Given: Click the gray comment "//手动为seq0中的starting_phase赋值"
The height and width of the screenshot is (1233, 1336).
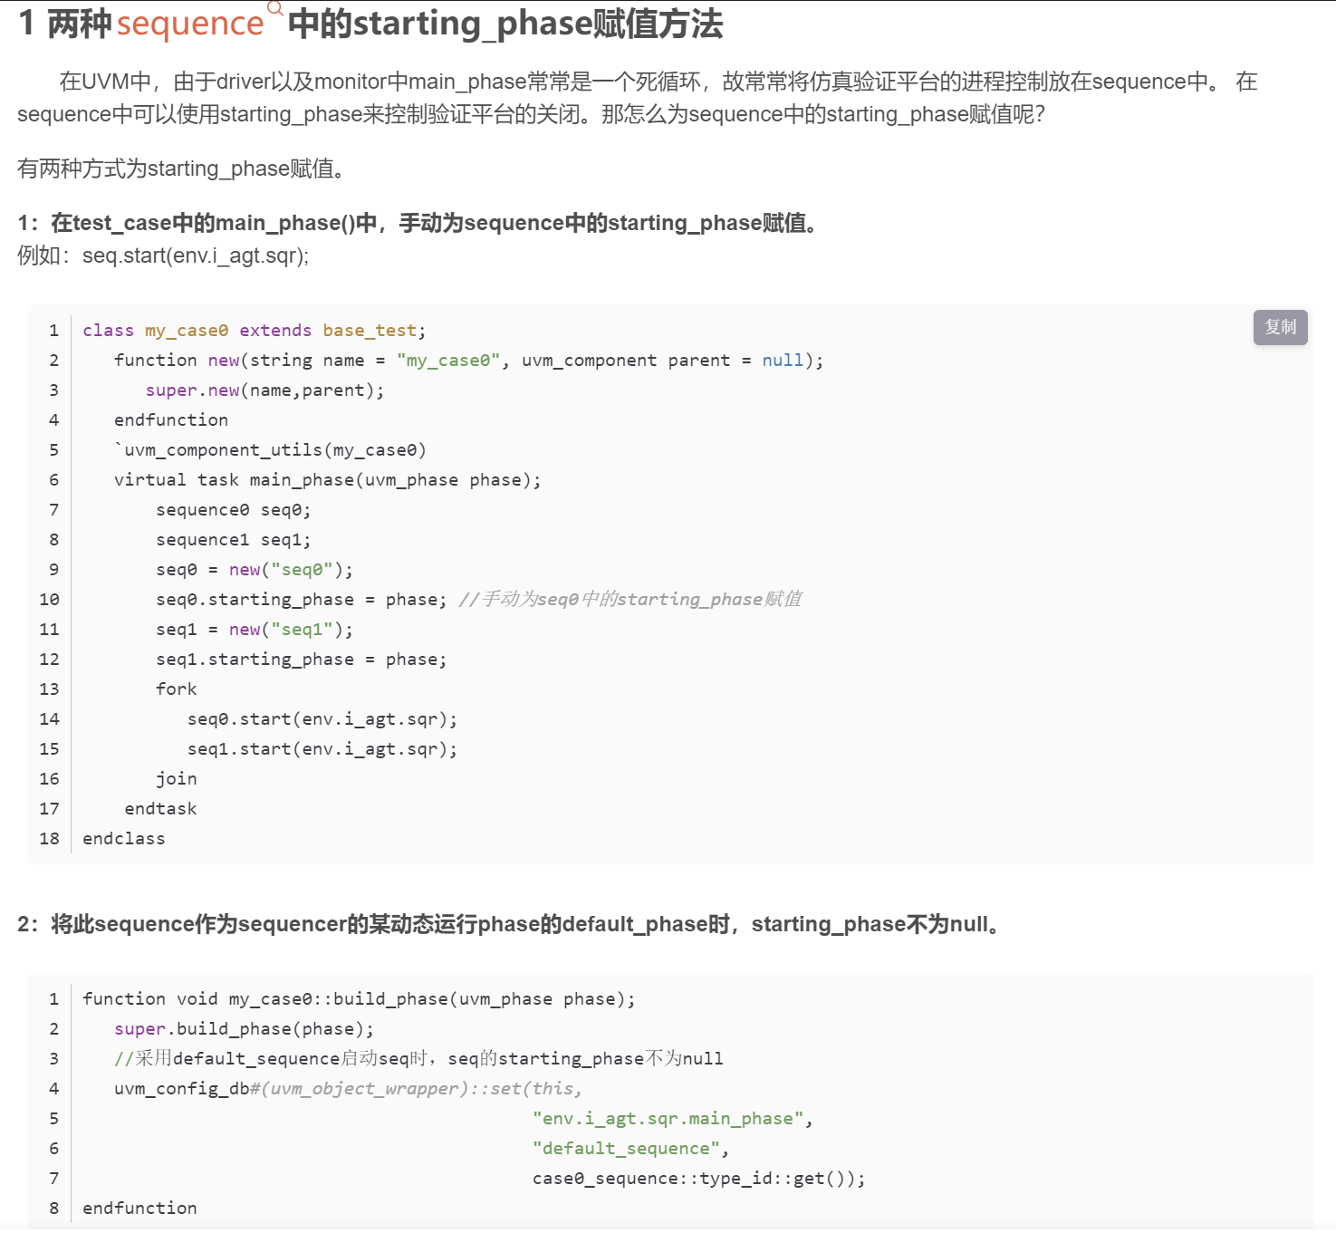Looking at the screenshot, I should tap(630, 600).
